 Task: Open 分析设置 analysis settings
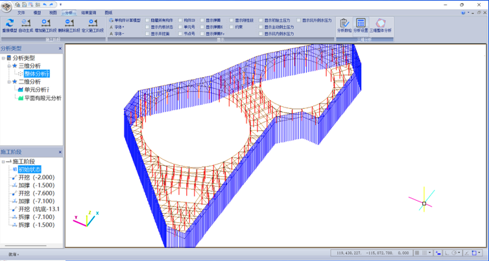point(361,24)
